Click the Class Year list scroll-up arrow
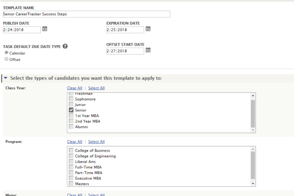 pos(253,96)
